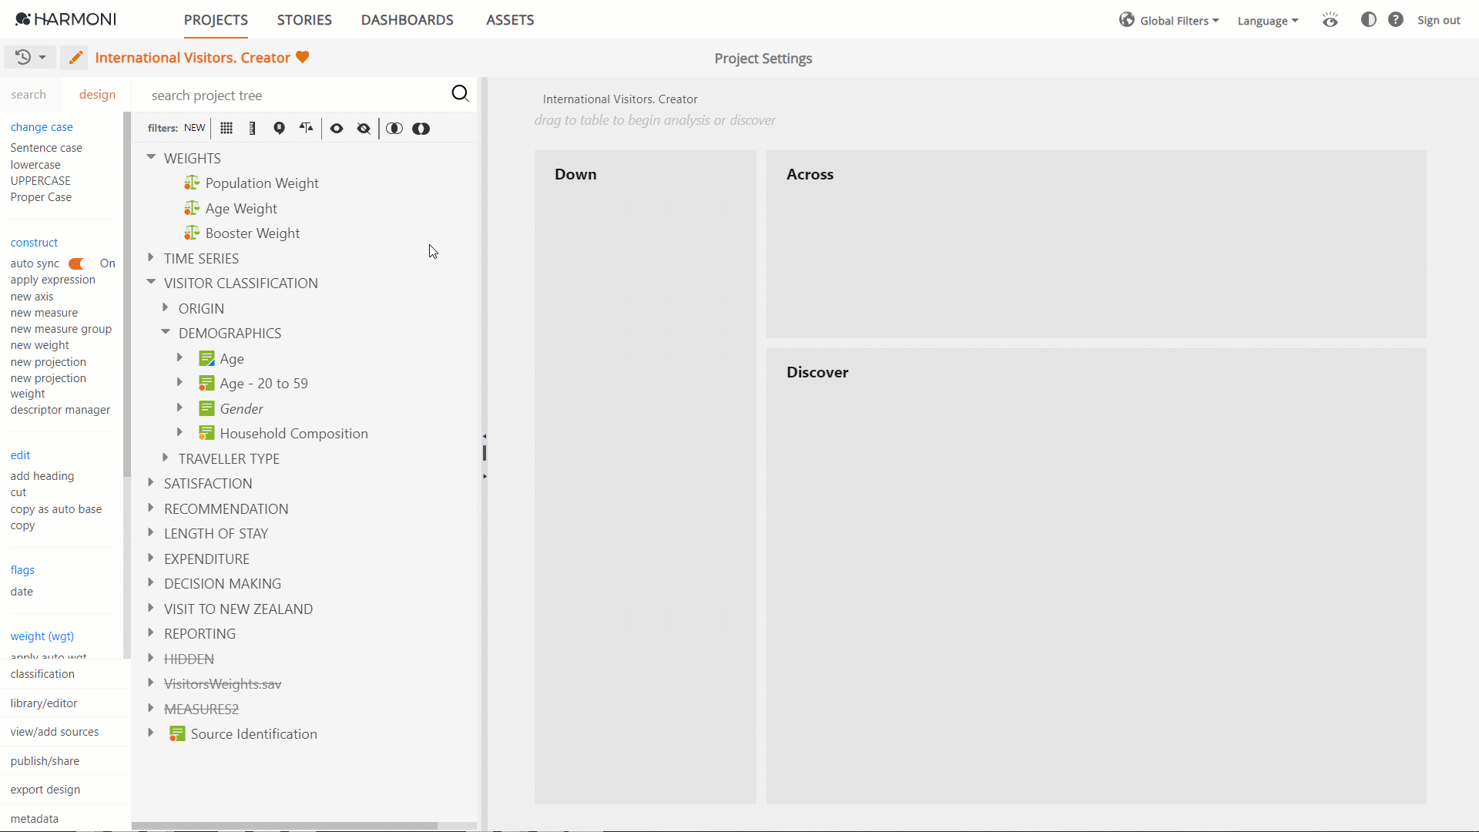The width and height of the screenshot is (1479, 832).
Task: Open the ASSETS tab
Action: click(x=510, y=20)
